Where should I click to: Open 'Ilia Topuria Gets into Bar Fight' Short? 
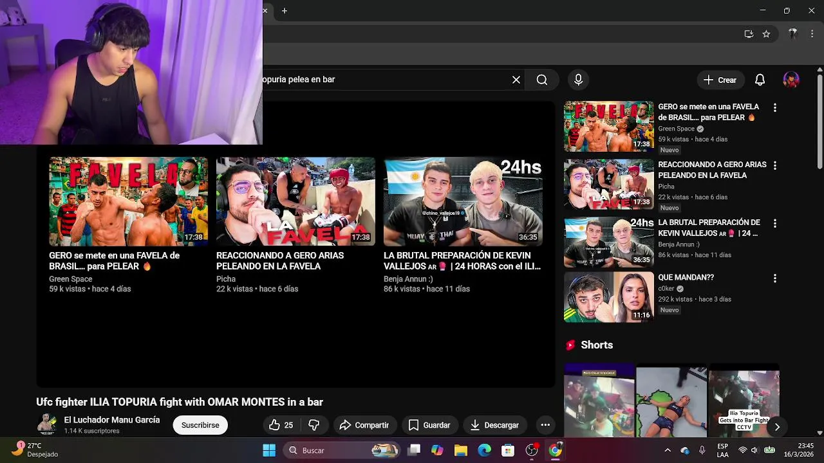click(744, 400)
